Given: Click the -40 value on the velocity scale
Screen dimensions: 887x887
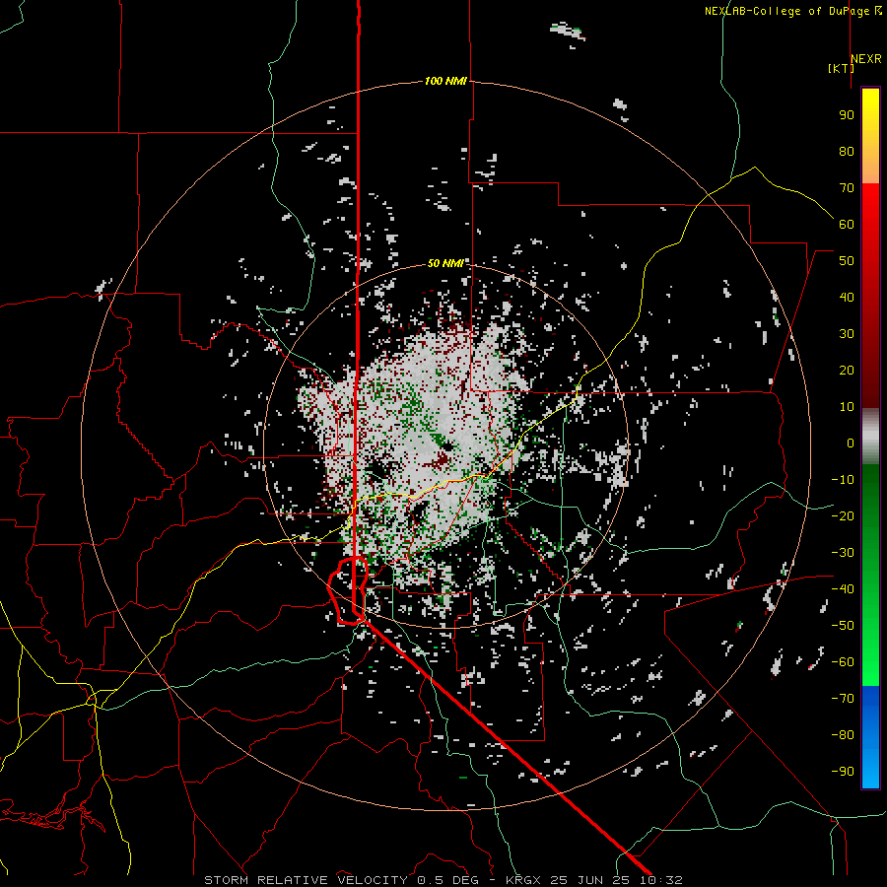Looking at the screenshot, I should click(843, 589).
